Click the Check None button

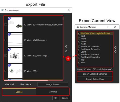(x=26, y=85)
